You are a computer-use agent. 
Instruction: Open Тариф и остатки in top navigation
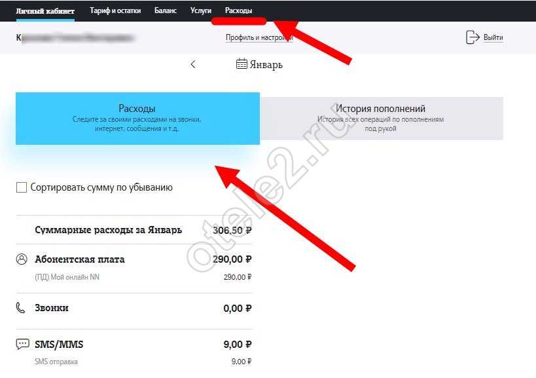click(x=115, y=10)
